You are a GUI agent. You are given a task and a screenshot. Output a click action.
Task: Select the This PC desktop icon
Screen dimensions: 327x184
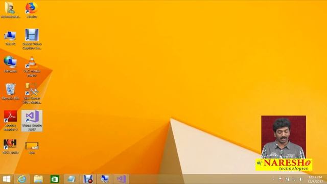pyautogui.click(x=10, y=38)
